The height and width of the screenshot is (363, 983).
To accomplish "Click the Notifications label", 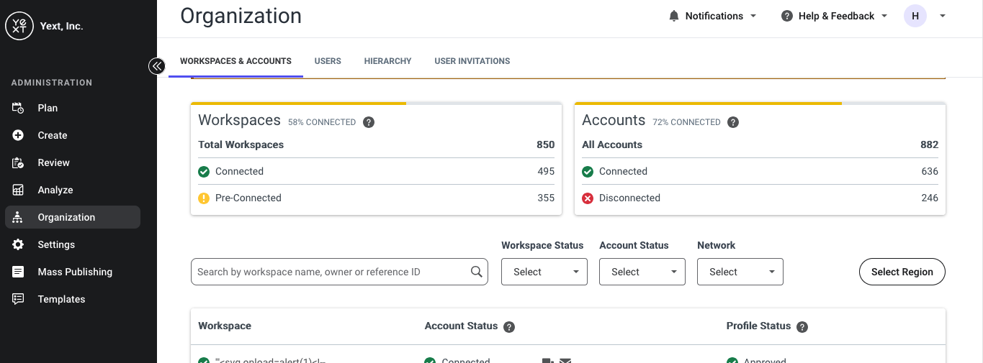I will click(714, 16).
